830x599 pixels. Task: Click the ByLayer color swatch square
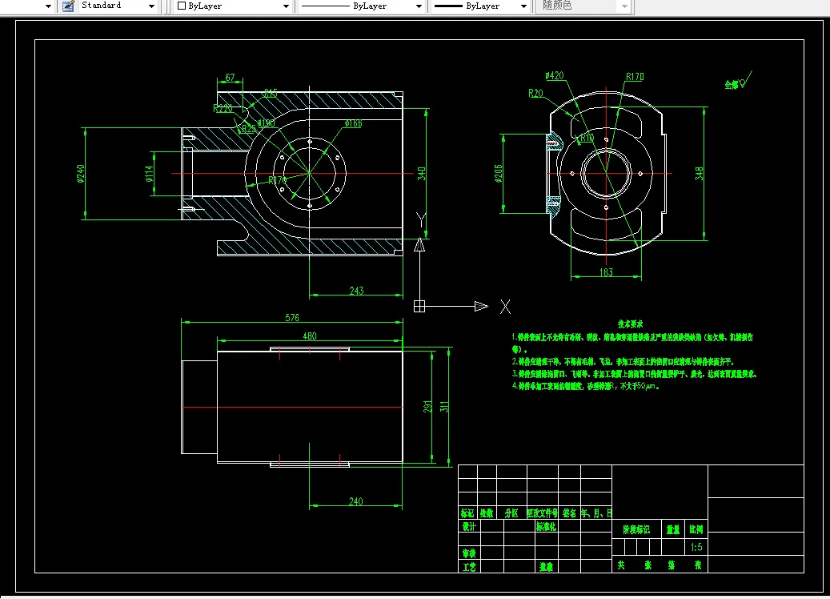click(182, 6)
